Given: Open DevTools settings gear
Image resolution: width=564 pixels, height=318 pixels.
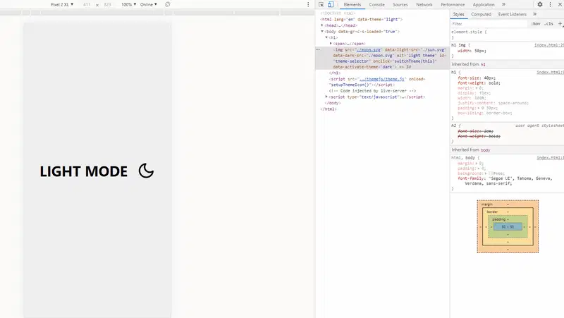Looking at the screenshot, I should point(540,4).
